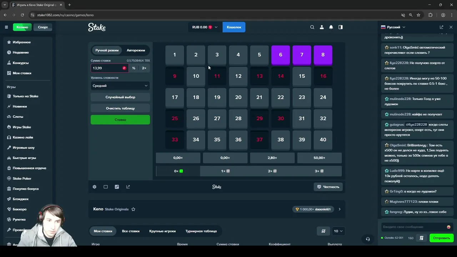Open Блэкджек in sidebar
Screen dimensions: 457x257
[x=20, y=199]
